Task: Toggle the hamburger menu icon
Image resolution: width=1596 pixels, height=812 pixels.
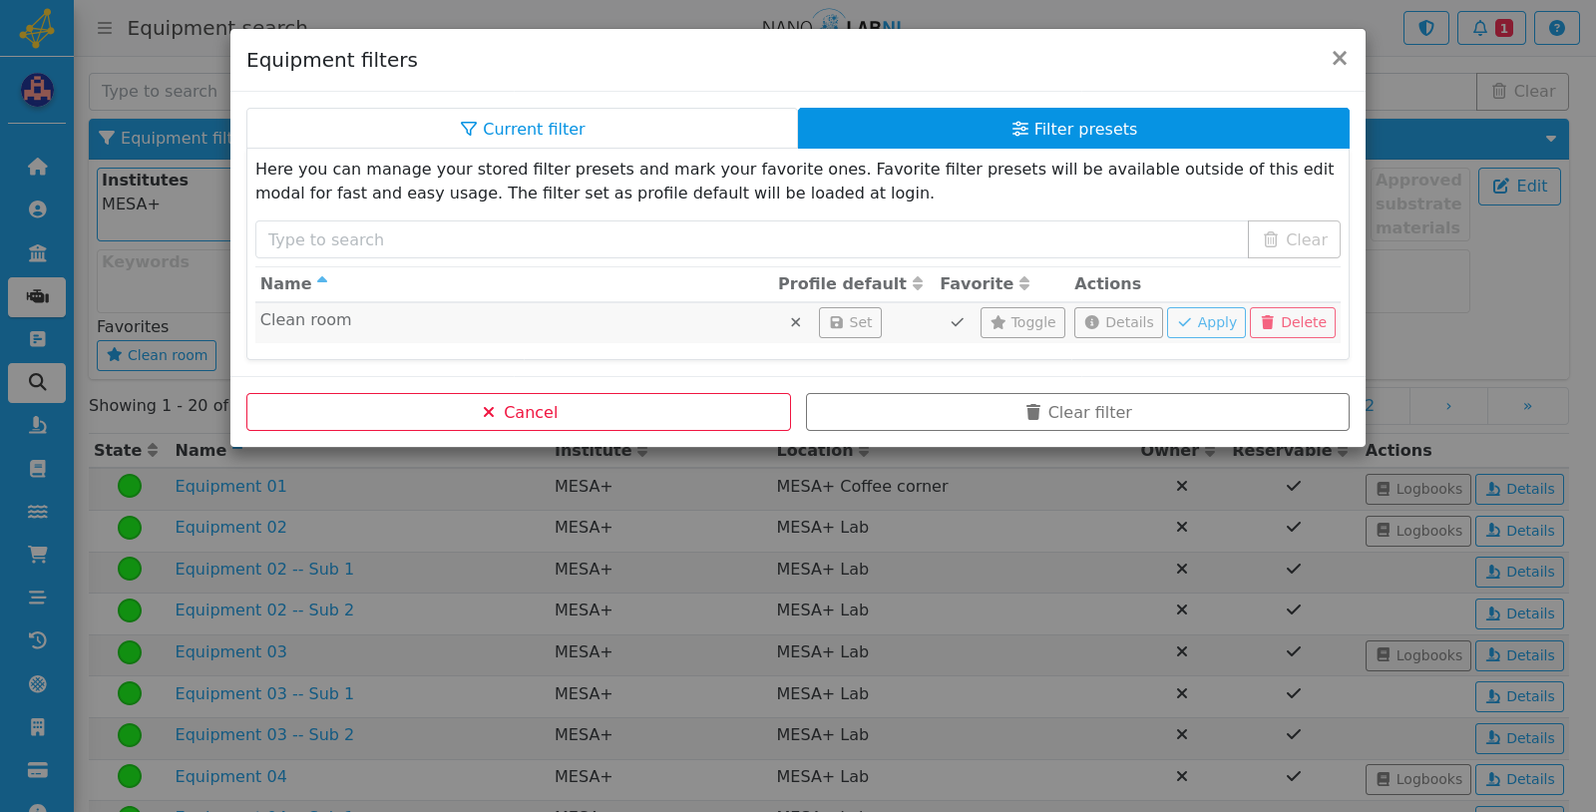Action: 105,28
